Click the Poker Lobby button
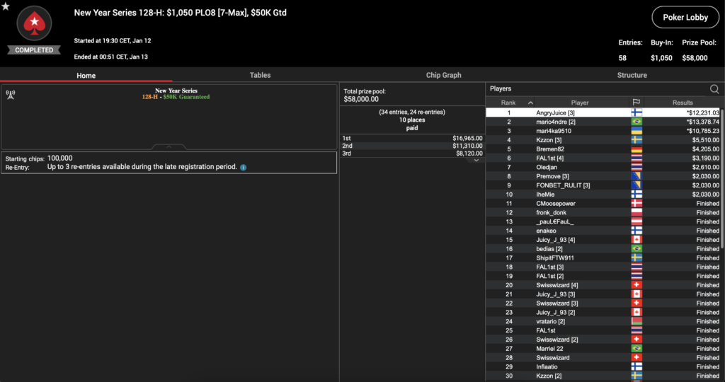 pos(686,18)
